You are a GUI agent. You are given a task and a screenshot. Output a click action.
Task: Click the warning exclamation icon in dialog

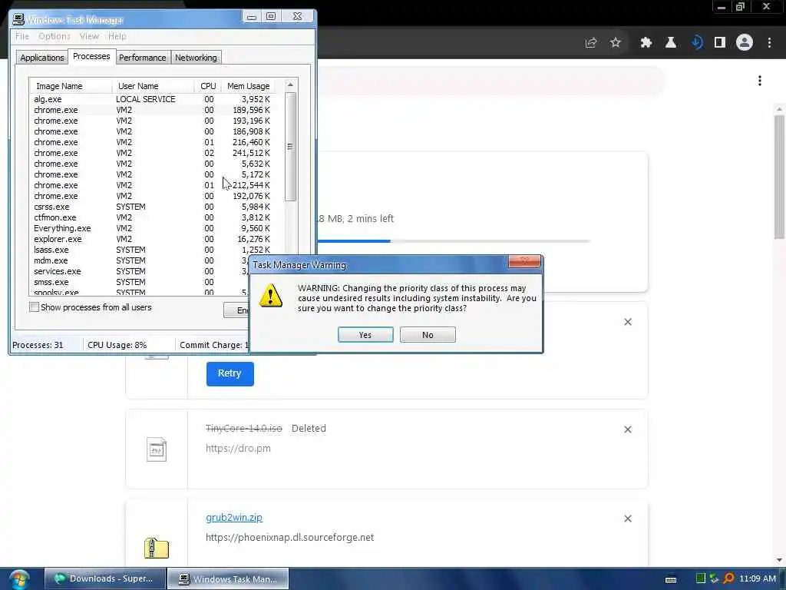click(271, 296)
